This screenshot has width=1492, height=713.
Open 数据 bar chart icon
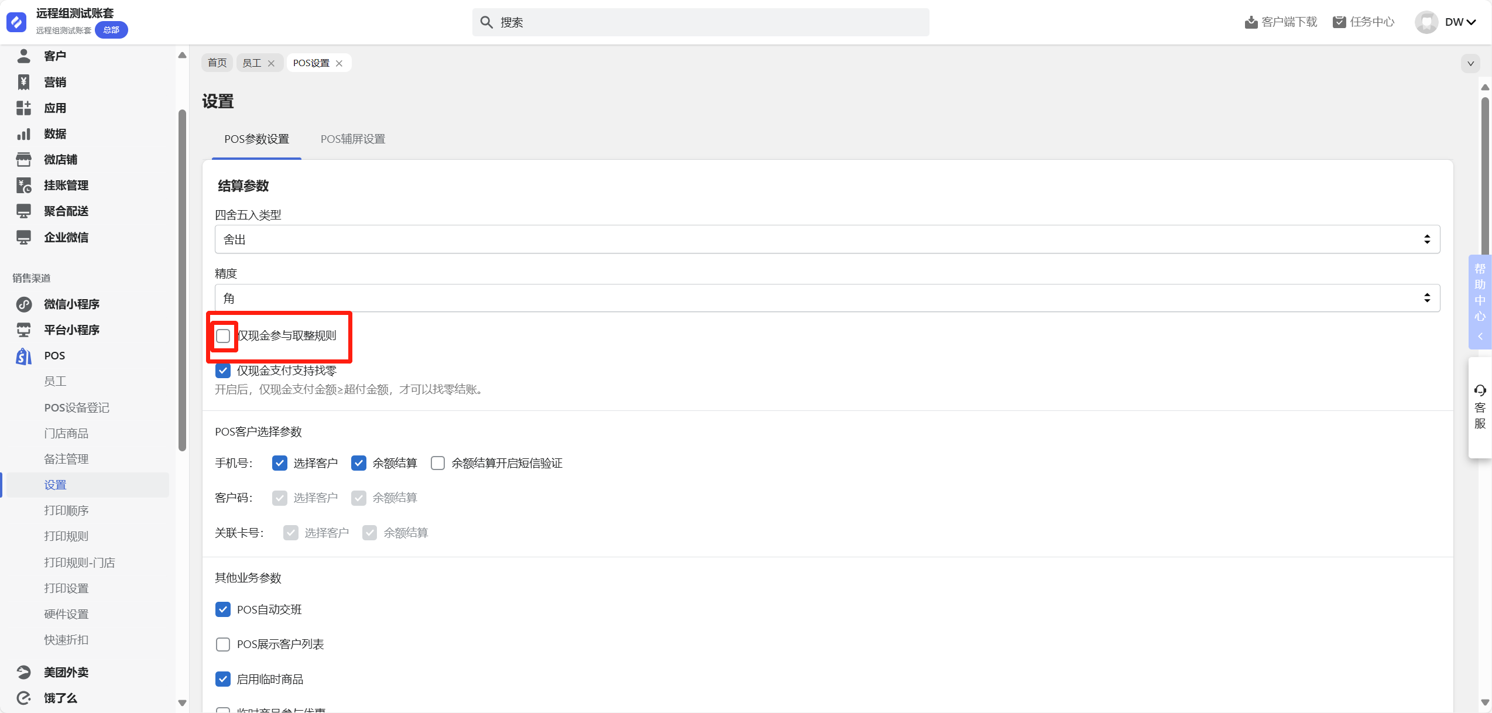coord(23,134)
